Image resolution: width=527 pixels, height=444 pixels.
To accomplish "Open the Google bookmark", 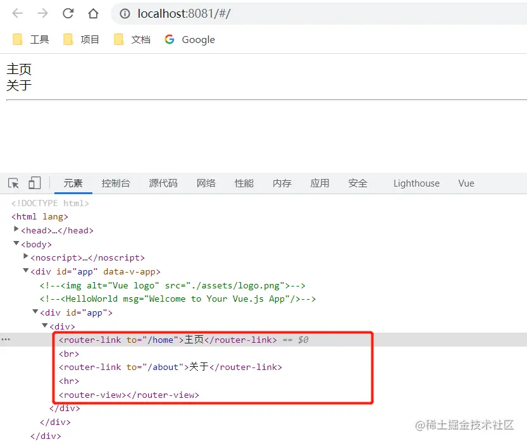I will [190, 39].
